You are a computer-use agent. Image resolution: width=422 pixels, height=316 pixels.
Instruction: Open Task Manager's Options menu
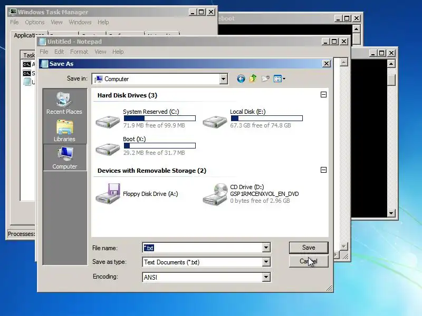tap(34, 22)
